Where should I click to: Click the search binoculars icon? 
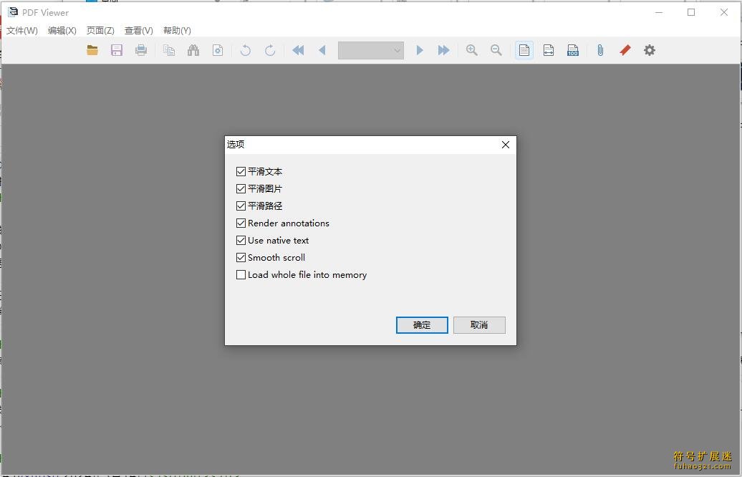click(x=193, y=50)
